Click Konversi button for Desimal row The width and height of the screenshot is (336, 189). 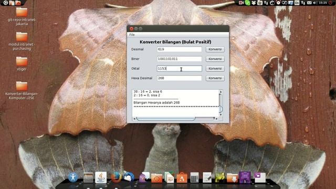(x=215, y=49)
